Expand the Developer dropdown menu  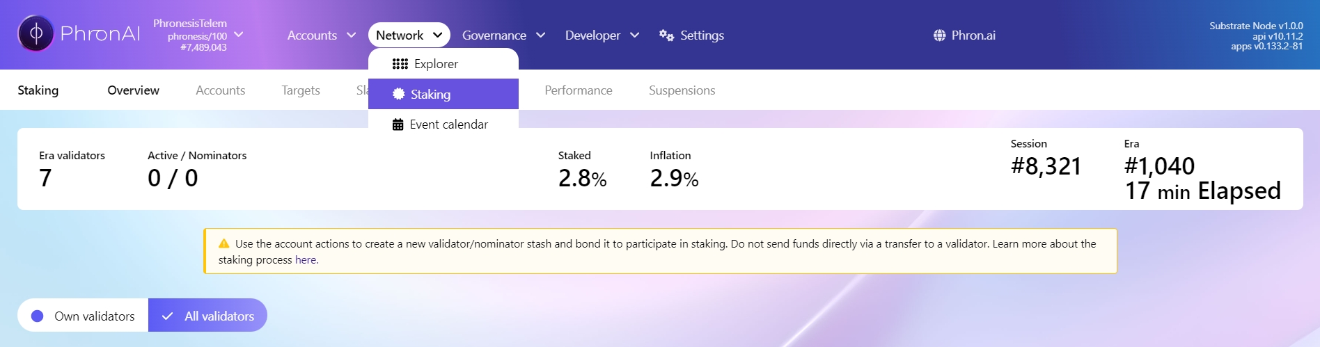[x=602, y=35]
